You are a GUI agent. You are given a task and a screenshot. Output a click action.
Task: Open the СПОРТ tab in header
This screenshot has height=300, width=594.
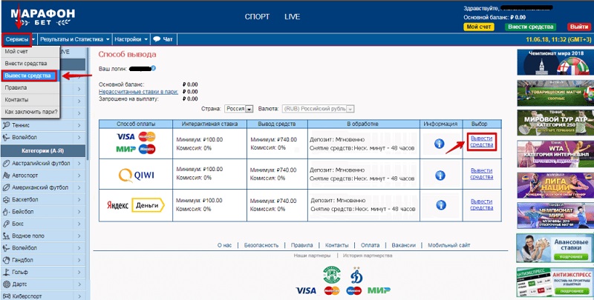pos(256,16)
